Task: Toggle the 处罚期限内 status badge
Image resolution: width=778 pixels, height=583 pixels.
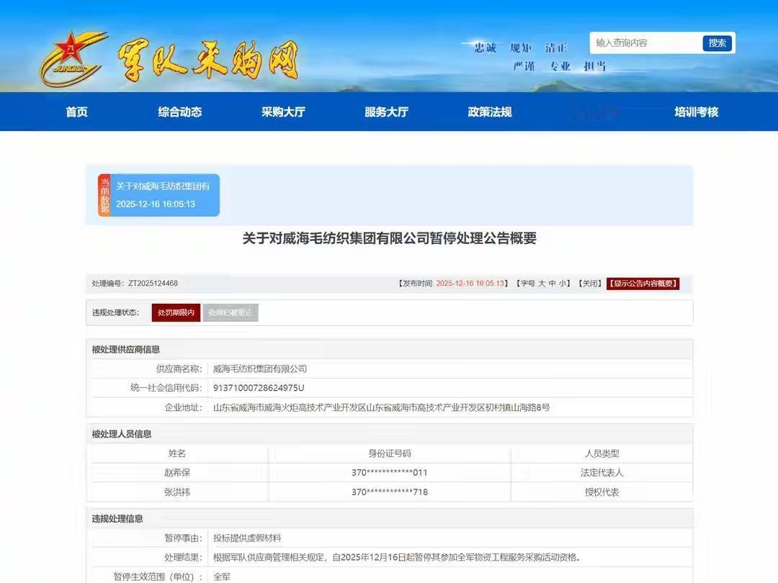Action: click(175, 312)
